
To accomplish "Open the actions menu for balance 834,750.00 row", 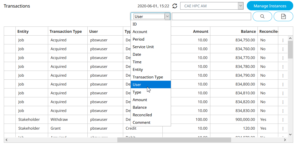I will pos(283,40).
